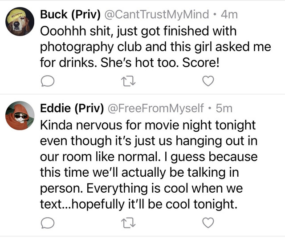The image size is (285, 239).
Task: Open the 5m timestamp on Eddie's tweet
Action: 224,108
